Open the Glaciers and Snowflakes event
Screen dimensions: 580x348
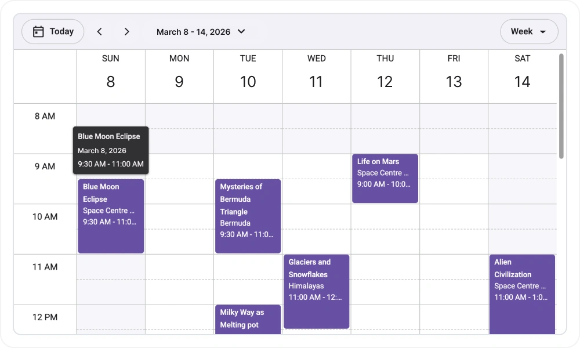pos(316,290)
